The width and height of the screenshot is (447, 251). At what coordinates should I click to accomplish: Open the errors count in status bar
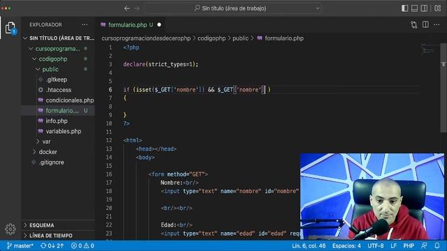pyautogui.click(x=76, y=245)
